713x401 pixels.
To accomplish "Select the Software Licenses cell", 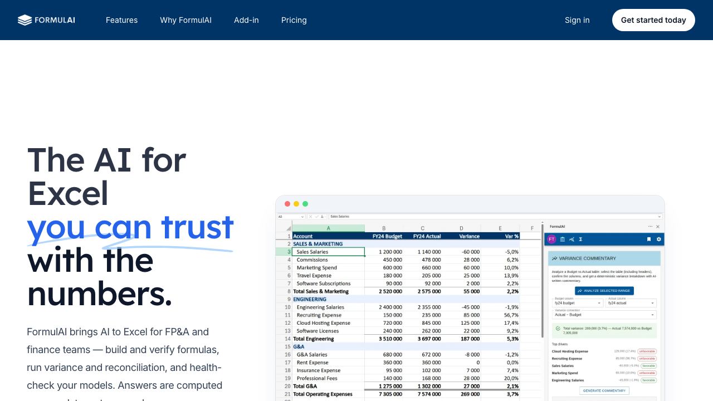I will point(328,331).
